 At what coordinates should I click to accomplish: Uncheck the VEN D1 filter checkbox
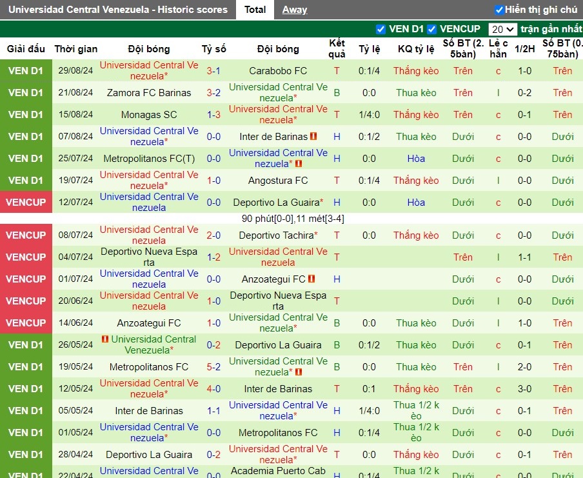[380, 29]
